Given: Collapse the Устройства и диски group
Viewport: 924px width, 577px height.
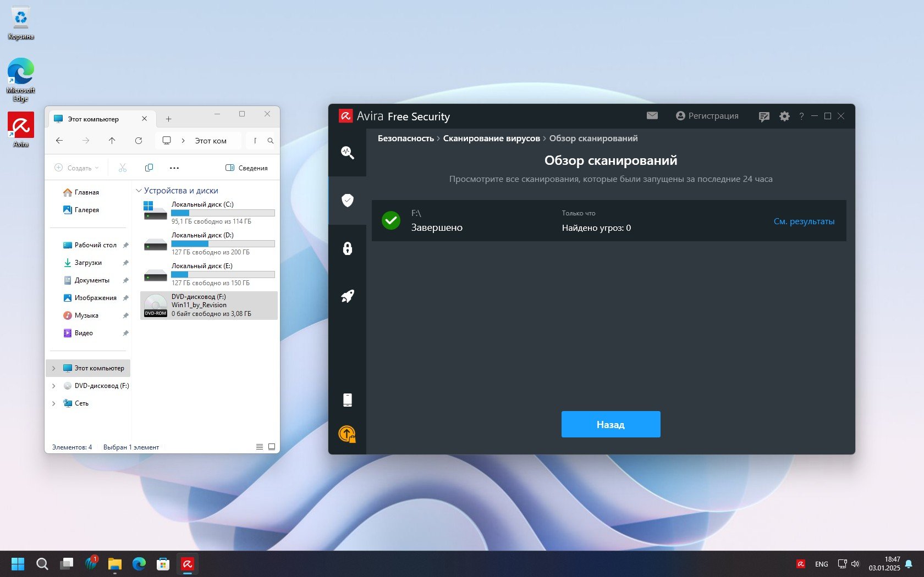Looking at the screenshot, I should point(139,191).
